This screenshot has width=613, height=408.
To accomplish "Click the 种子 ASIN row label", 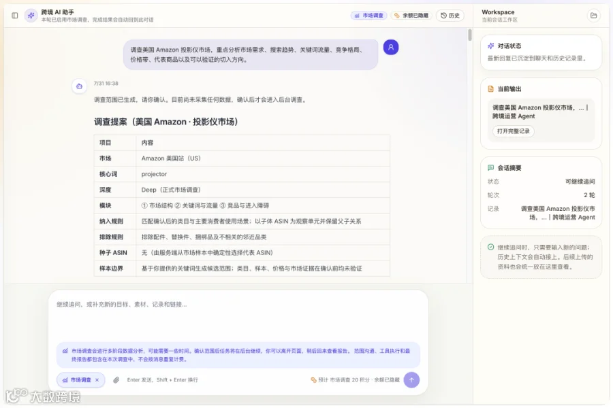I will coord(113,253).
